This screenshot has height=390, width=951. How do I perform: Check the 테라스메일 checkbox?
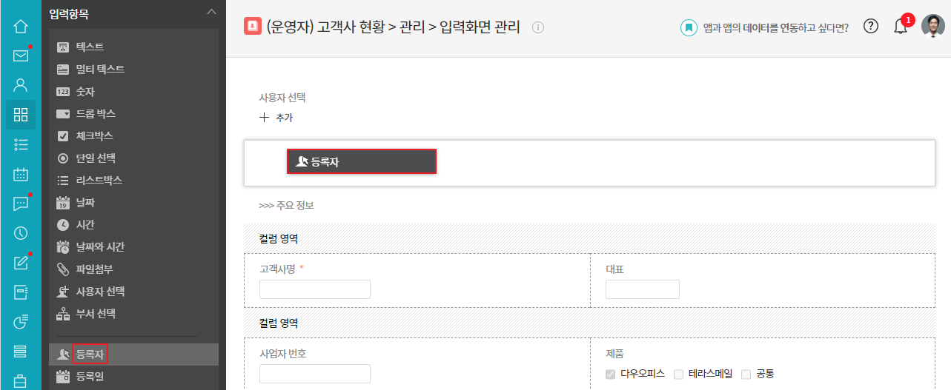click(x=679, y=374)
